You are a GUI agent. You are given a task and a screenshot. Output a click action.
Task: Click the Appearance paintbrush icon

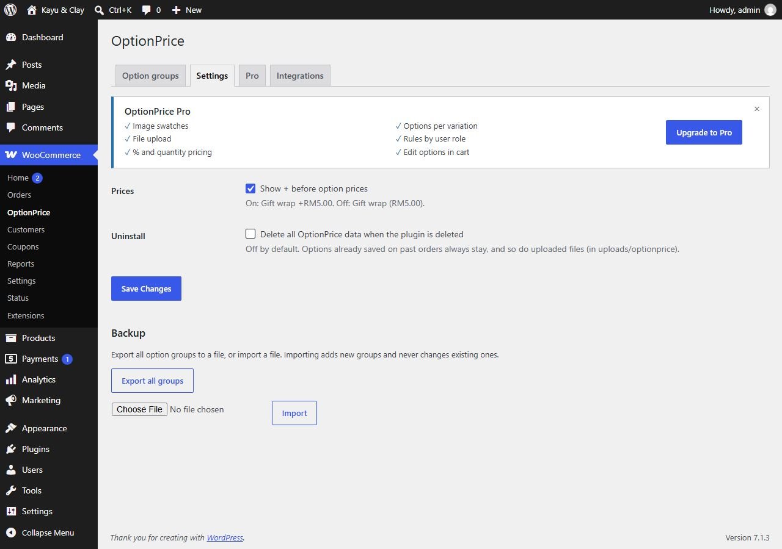pos(11,428)
